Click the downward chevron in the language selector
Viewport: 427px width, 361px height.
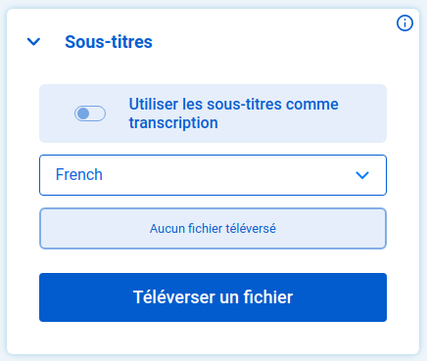(362, 175)
